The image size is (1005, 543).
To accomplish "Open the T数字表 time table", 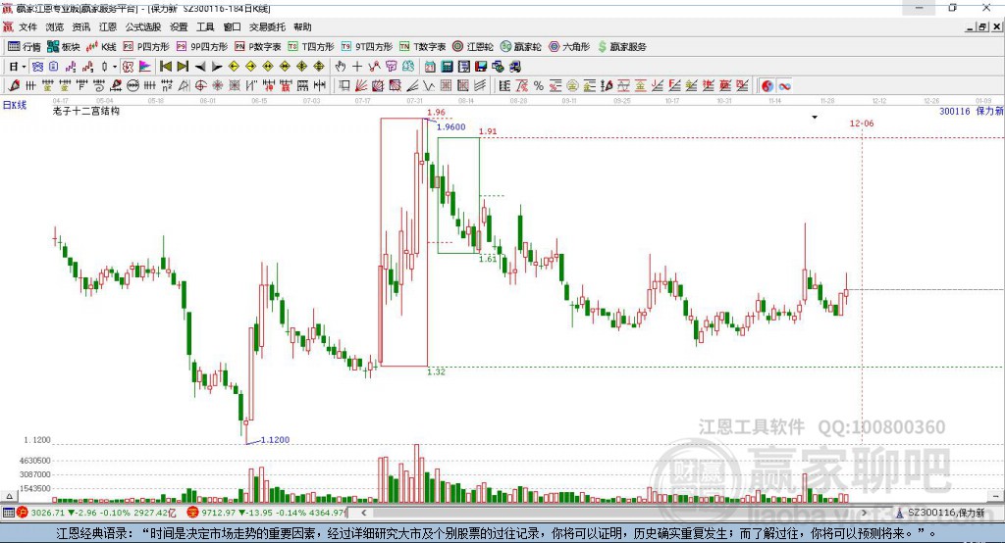I will [422, 47].
